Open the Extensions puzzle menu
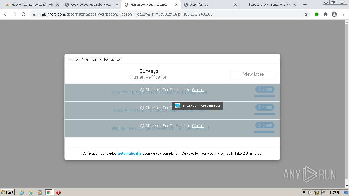Screen dimensions: 349x196 coord(326,14)
